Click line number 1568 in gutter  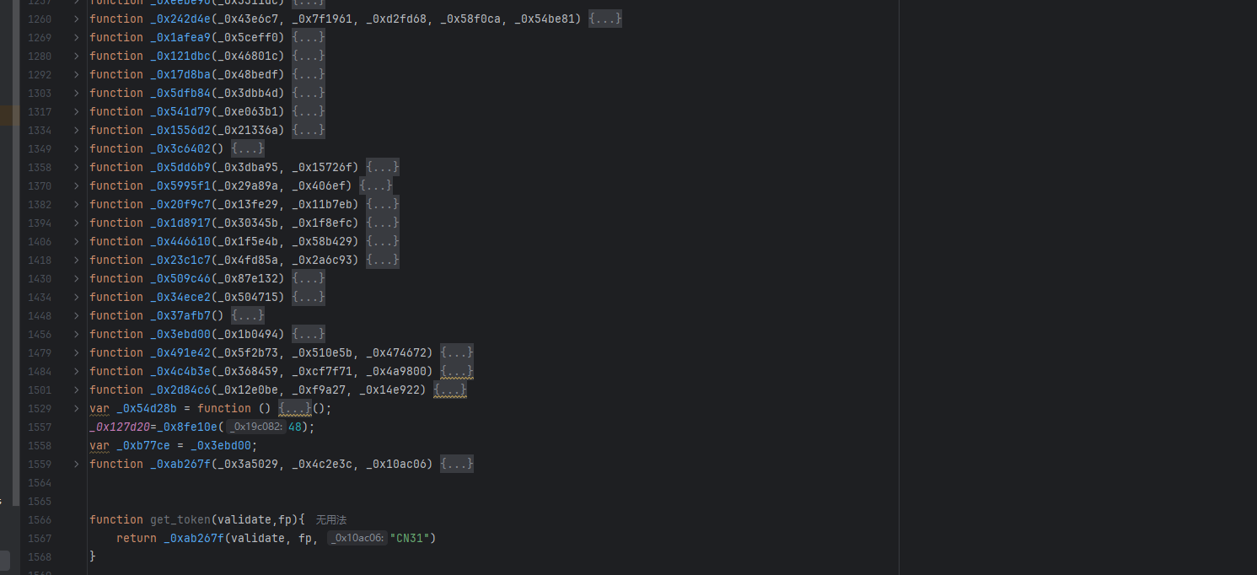pyautogui.click(x=40, y=556)
